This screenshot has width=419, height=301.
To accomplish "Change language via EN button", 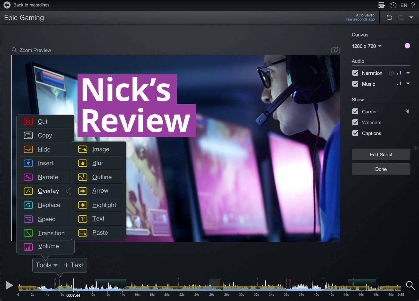I will 404,5.
